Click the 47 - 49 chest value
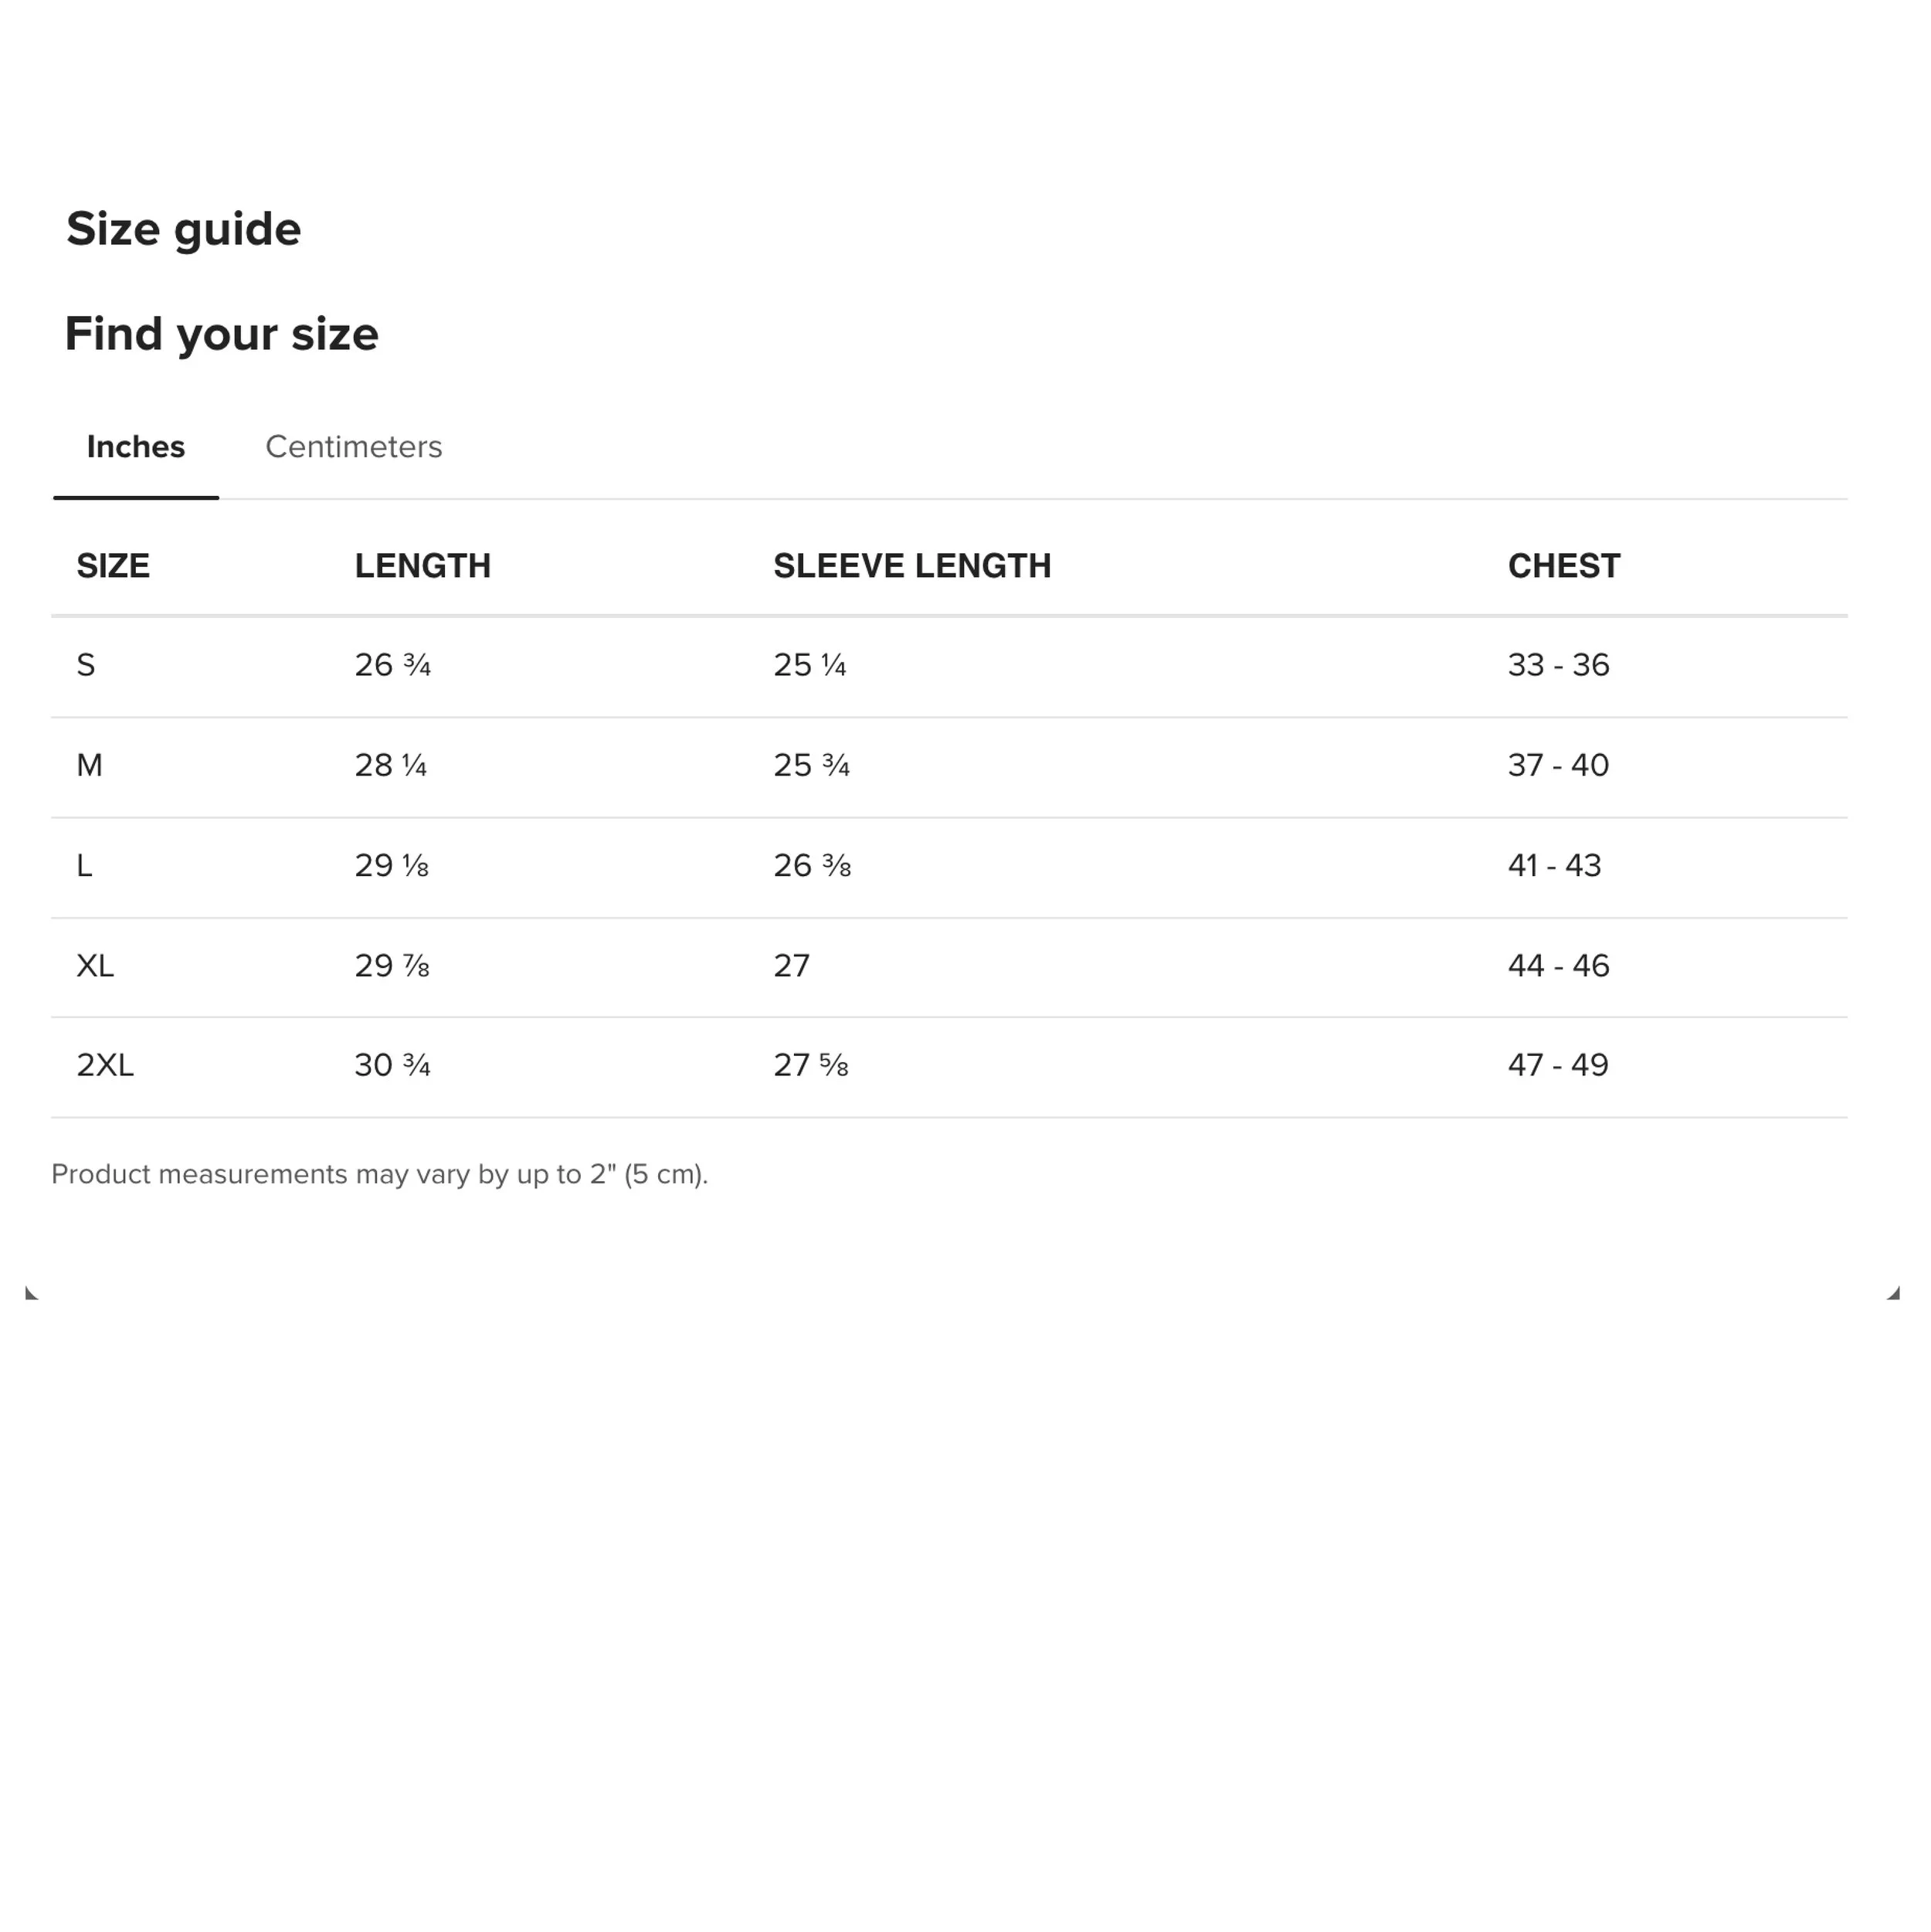The height and width of the screenshot is (1932, 1931). click(x=1558, y=1065)
